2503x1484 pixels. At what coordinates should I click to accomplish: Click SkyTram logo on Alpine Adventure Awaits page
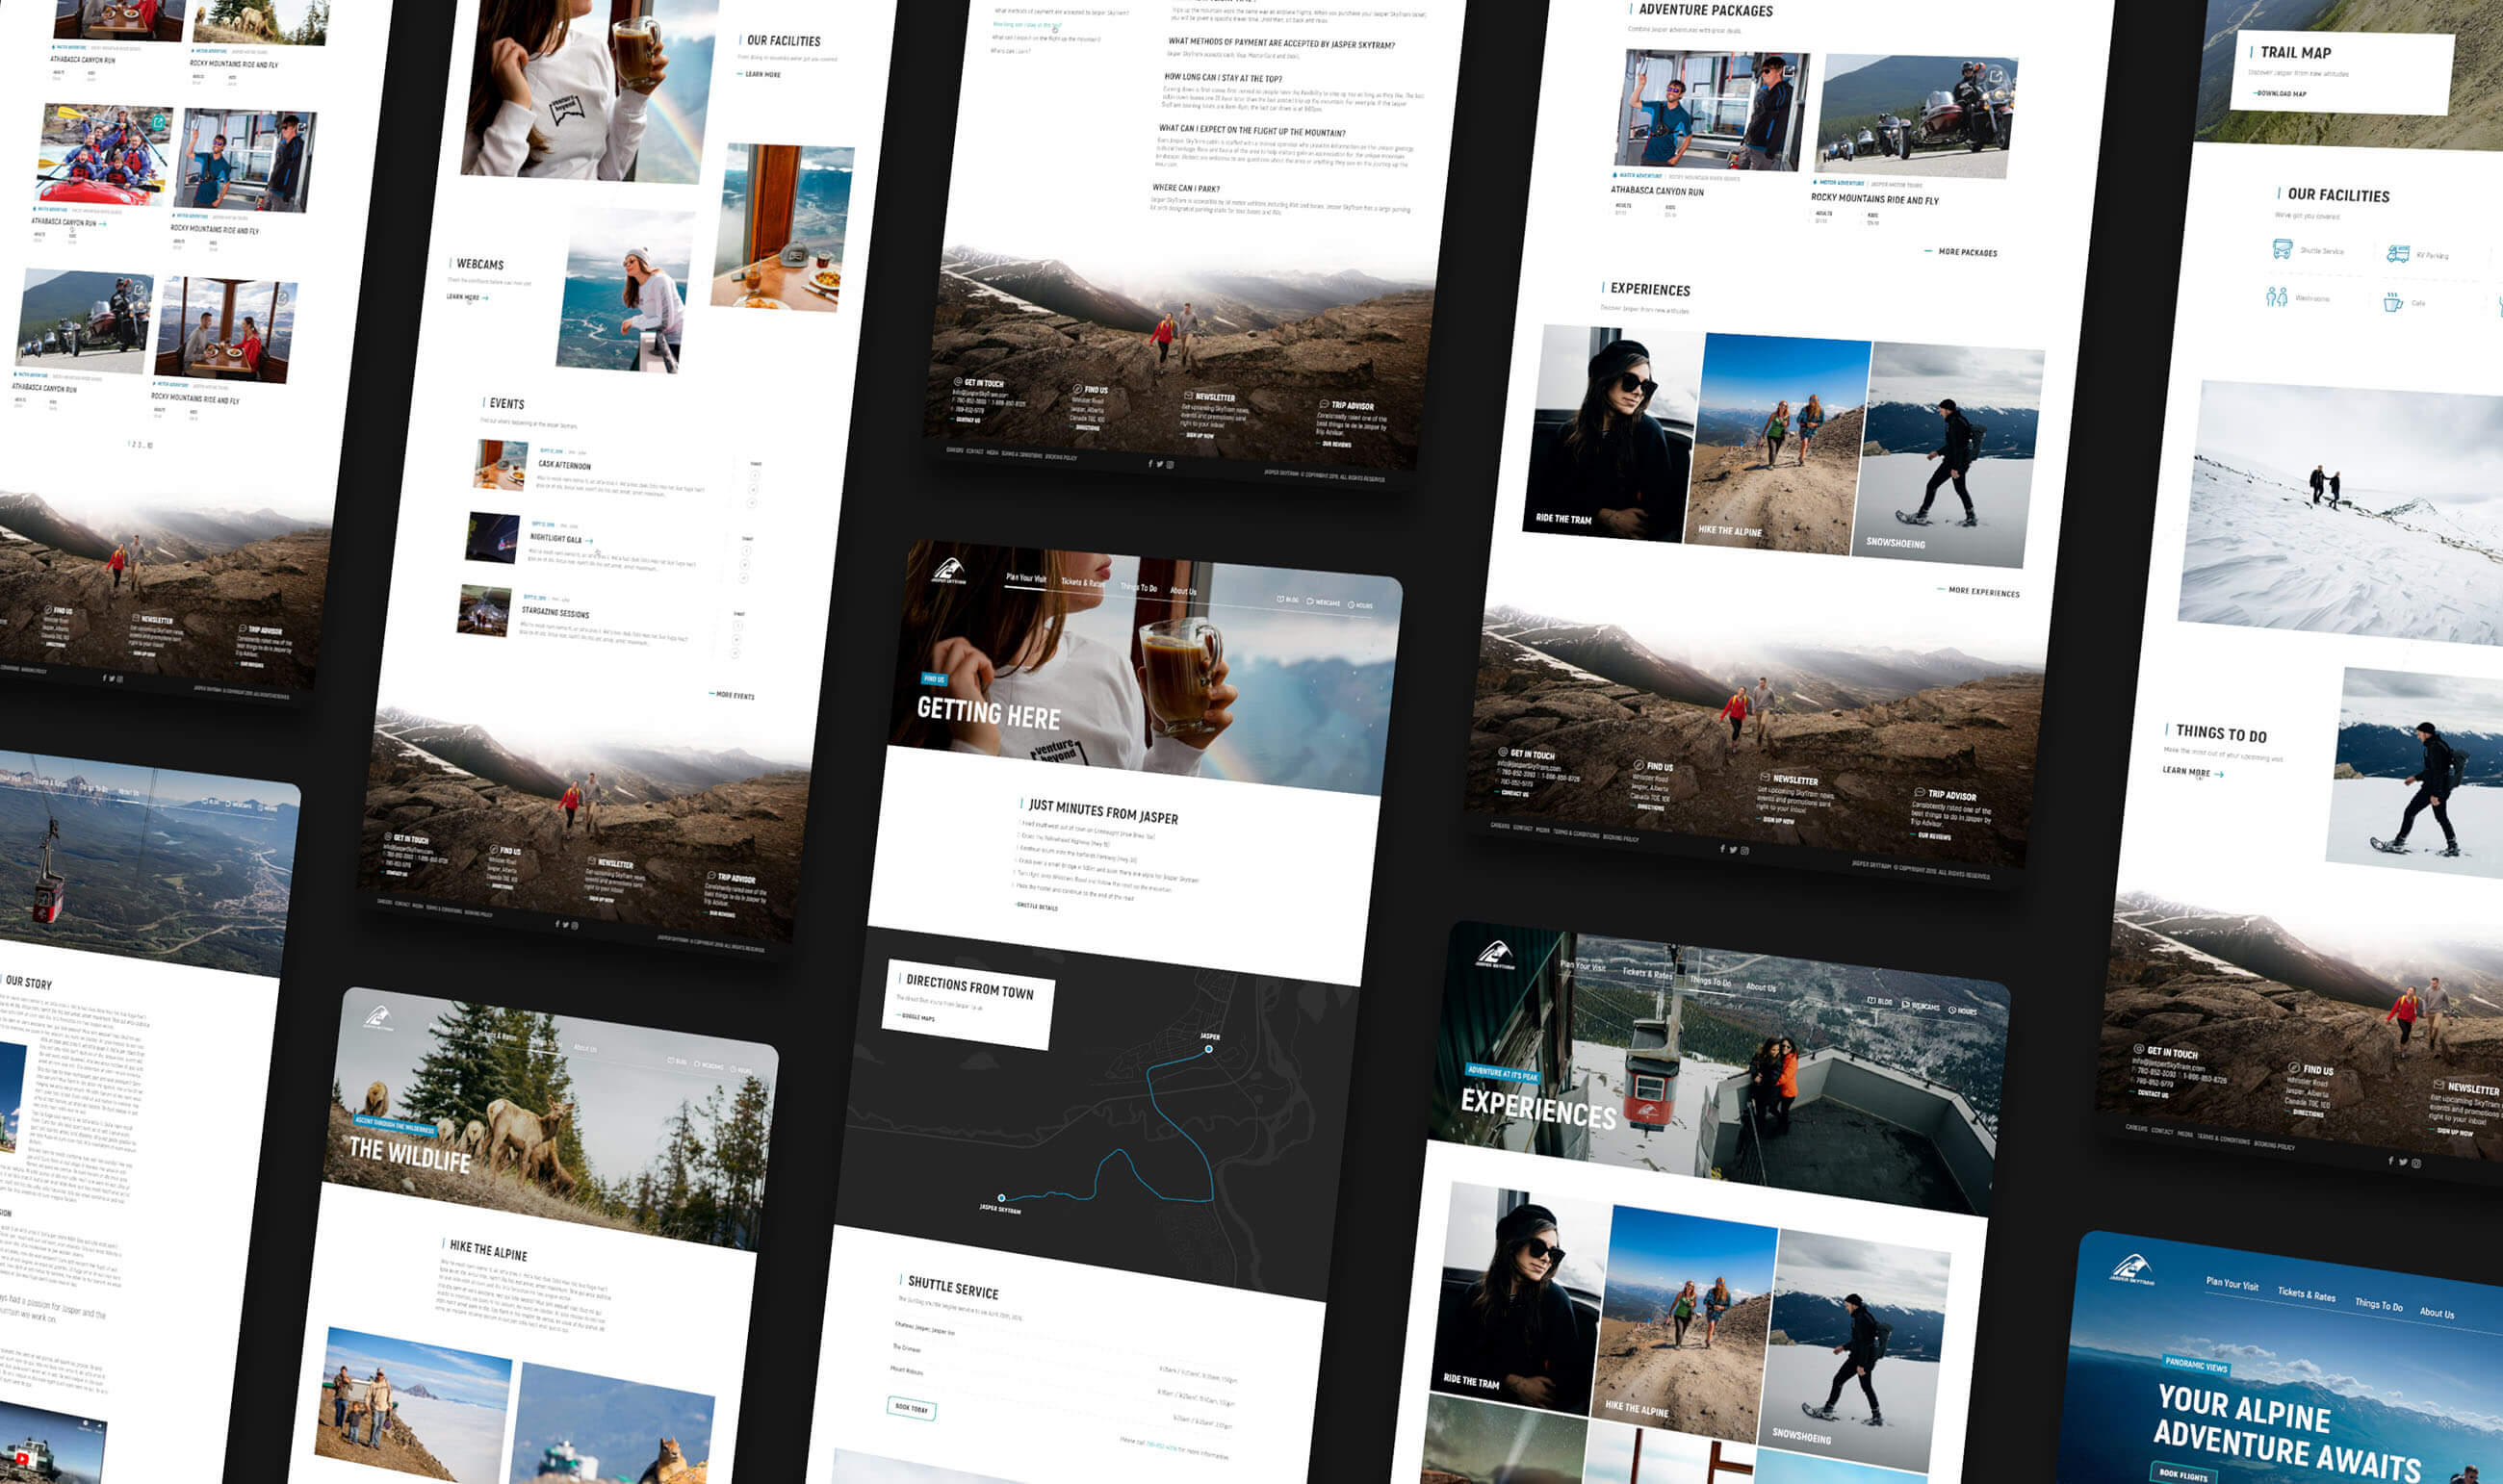coord(2132,1271)
